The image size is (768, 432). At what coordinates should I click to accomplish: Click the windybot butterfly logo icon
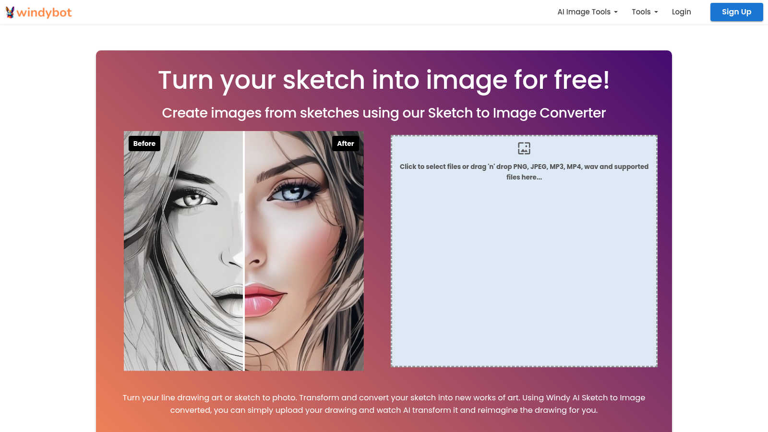[9, 12]
